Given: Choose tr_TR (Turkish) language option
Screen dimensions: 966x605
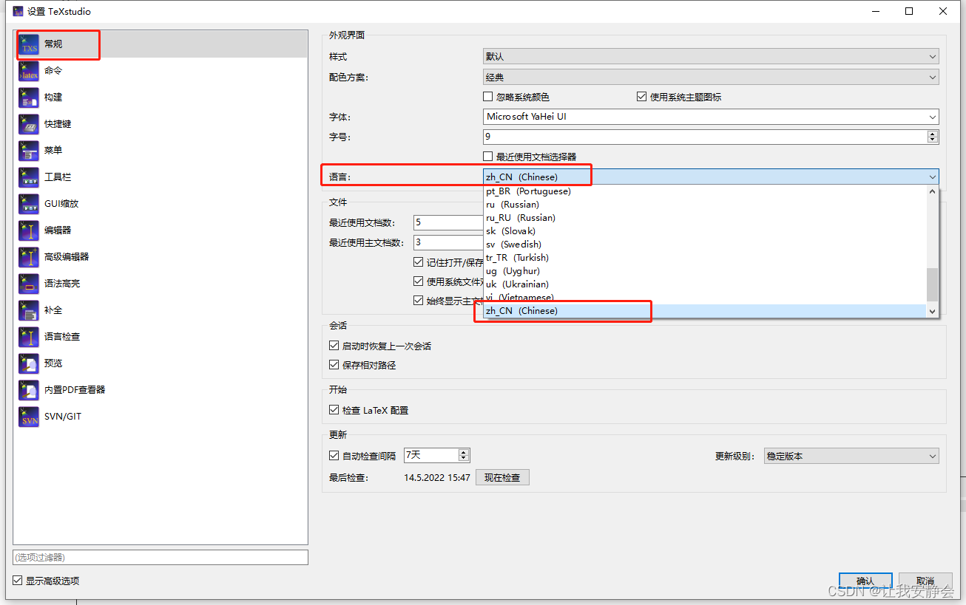Looking at the screenshot, I should (704, 258).
